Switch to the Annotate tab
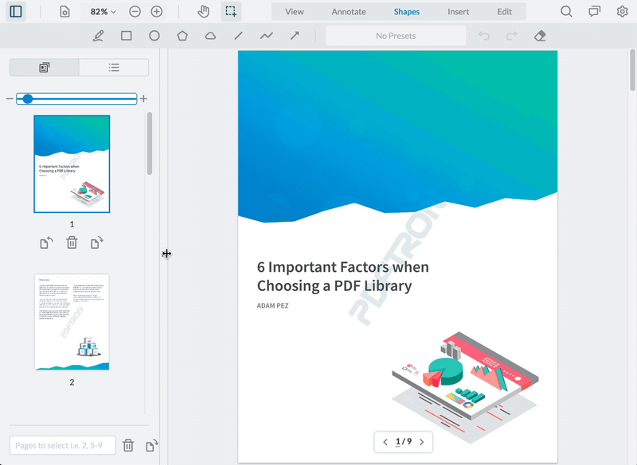This screenshot has width=637, height=465. point(350,11)
